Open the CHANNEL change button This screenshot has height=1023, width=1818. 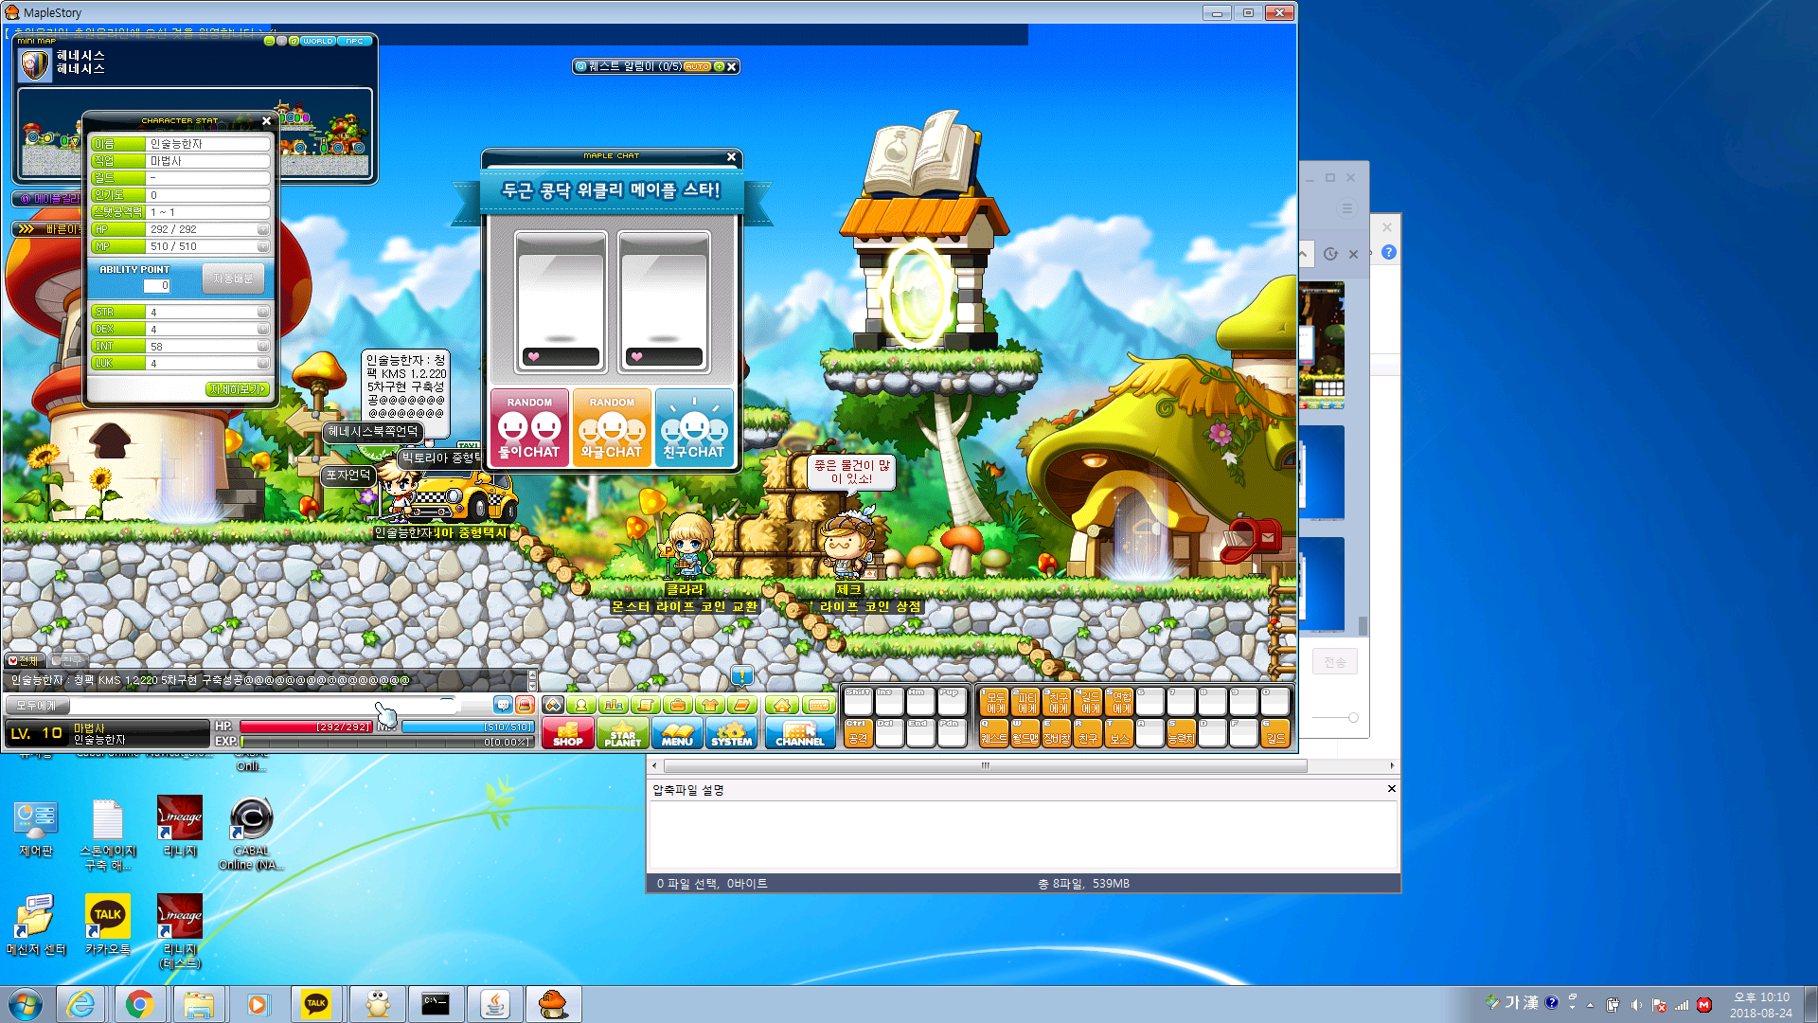(799, 733)
